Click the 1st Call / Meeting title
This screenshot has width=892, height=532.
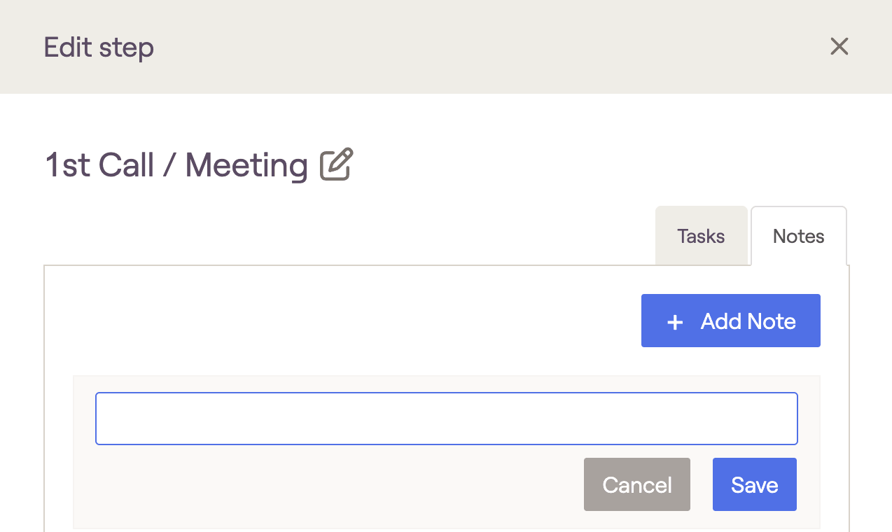click(176, 165)
